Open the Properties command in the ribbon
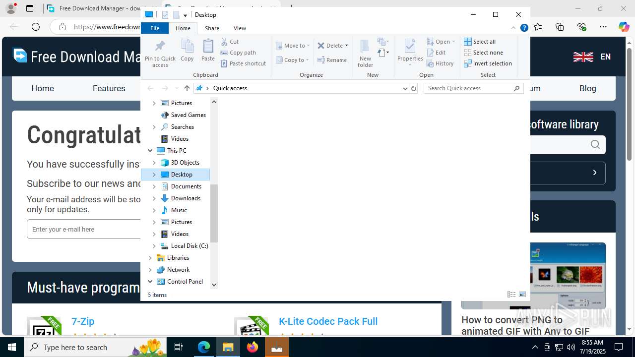635x357 pixels. (410, 53)
